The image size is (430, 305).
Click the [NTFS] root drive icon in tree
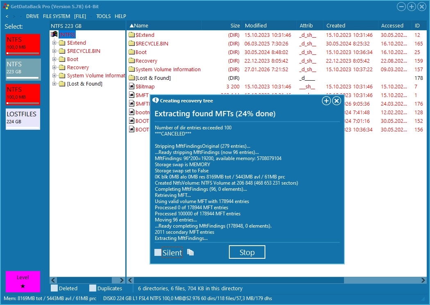click(x=54, y=34)
